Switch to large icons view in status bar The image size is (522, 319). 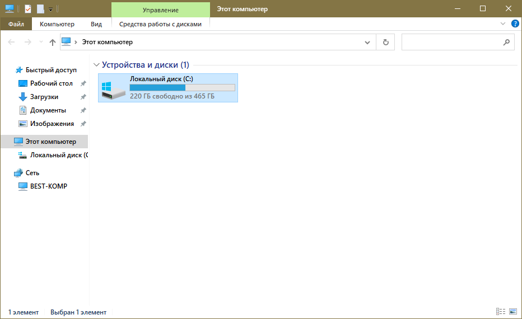coord(512,312)
